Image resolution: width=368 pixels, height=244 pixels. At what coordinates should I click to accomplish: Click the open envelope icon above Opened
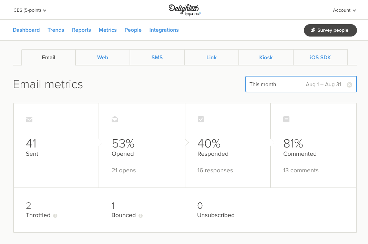point(115,119)
